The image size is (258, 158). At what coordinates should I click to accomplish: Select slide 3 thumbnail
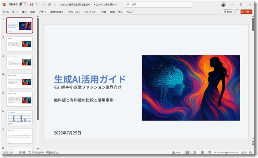pos(20,62)
